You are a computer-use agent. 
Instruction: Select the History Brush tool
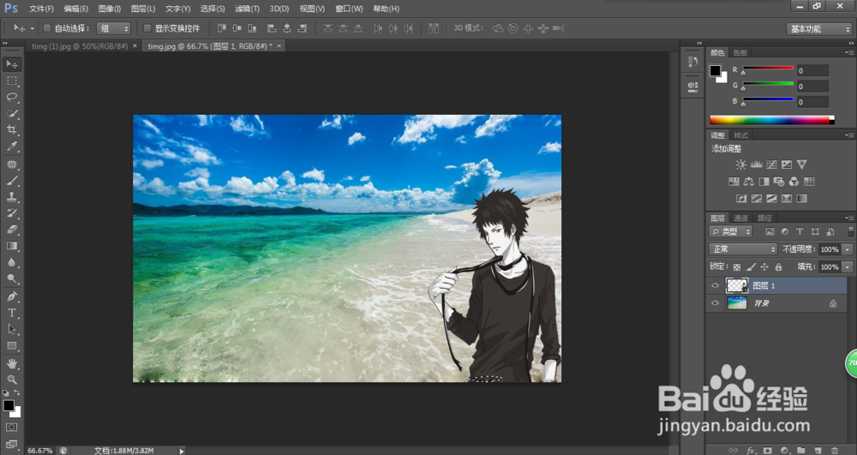coord(11,213)
